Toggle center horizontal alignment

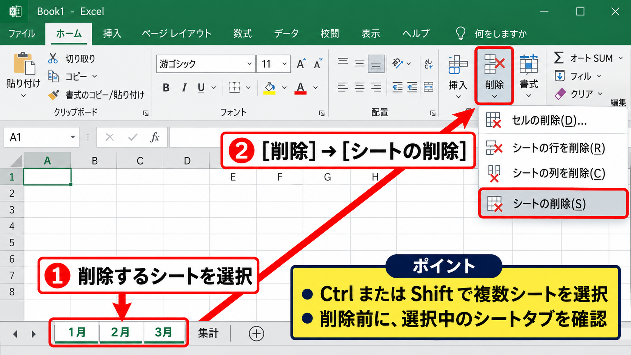[359, 88]
